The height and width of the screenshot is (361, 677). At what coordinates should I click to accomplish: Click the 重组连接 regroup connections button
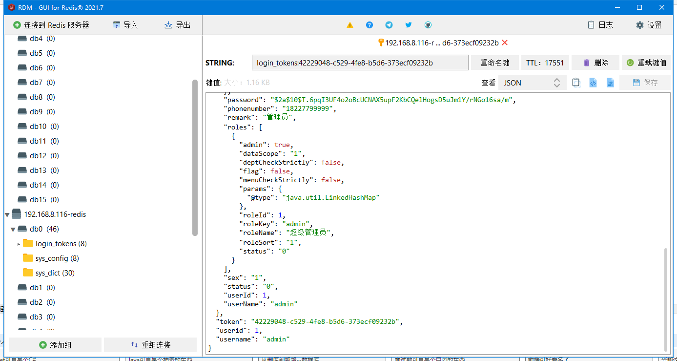pyautogui.click(x=150, y=345)
